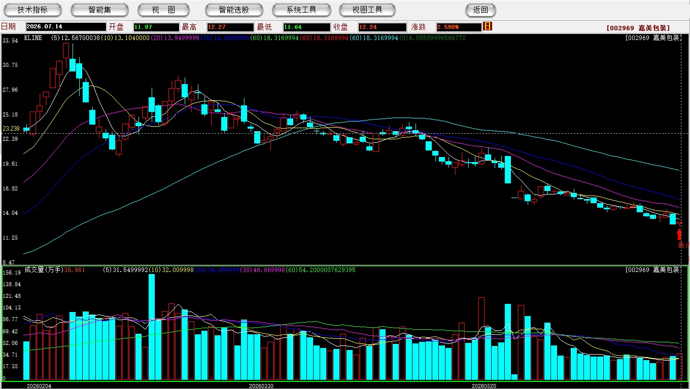The width and height of the screenshot is (690, 389).
Task: Click the 33.54 price axis label
Action: [10, 40]
